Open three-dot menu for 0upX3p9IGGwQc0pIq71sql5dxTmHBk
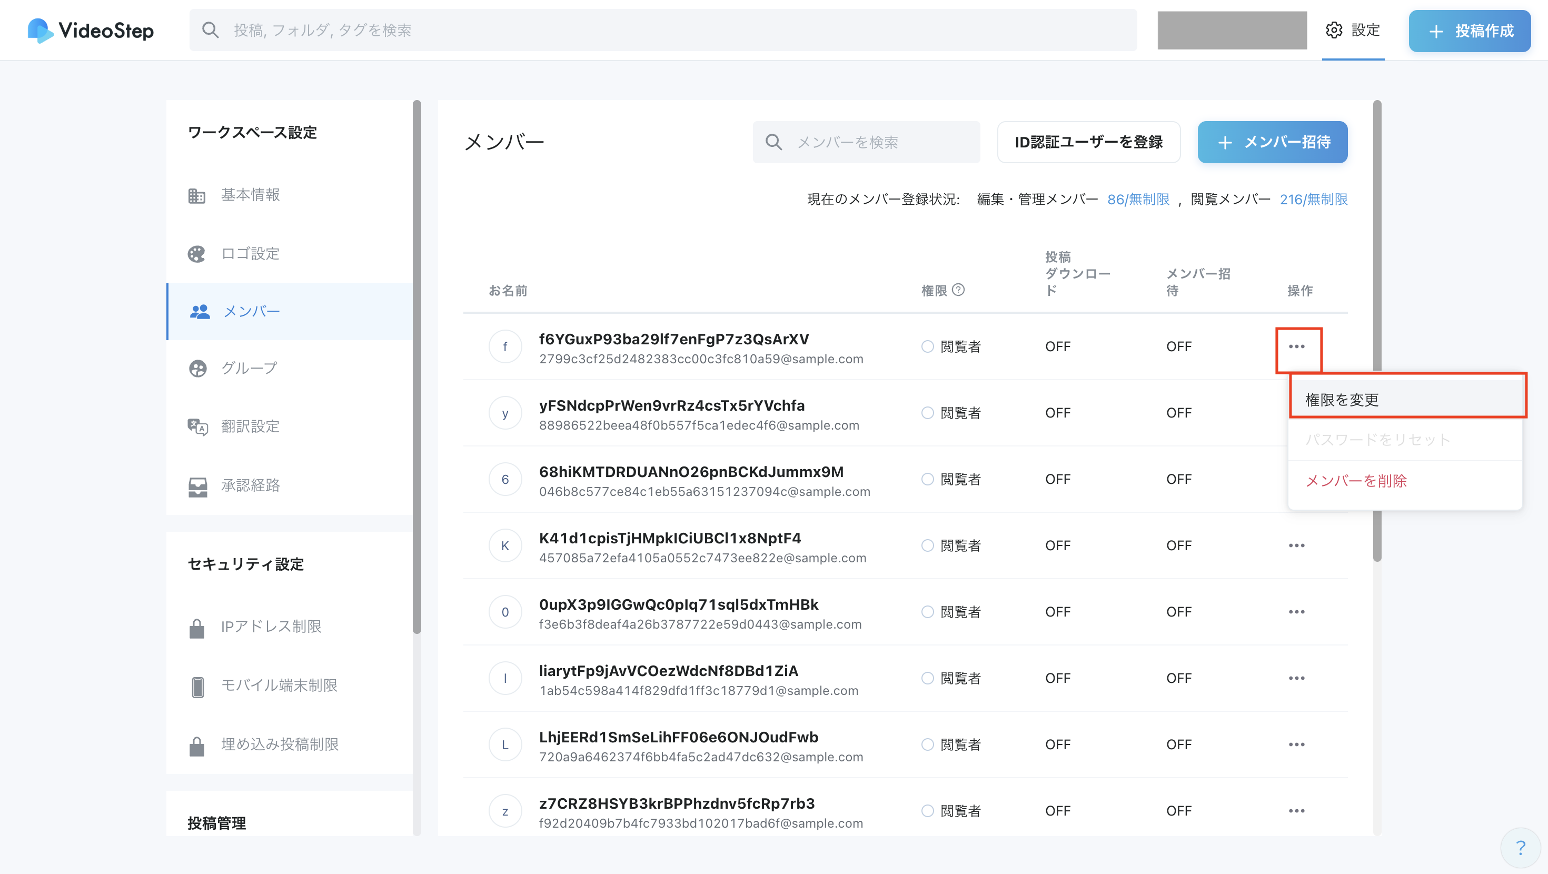The image size is (1548, 874). tap(1296, 611)
